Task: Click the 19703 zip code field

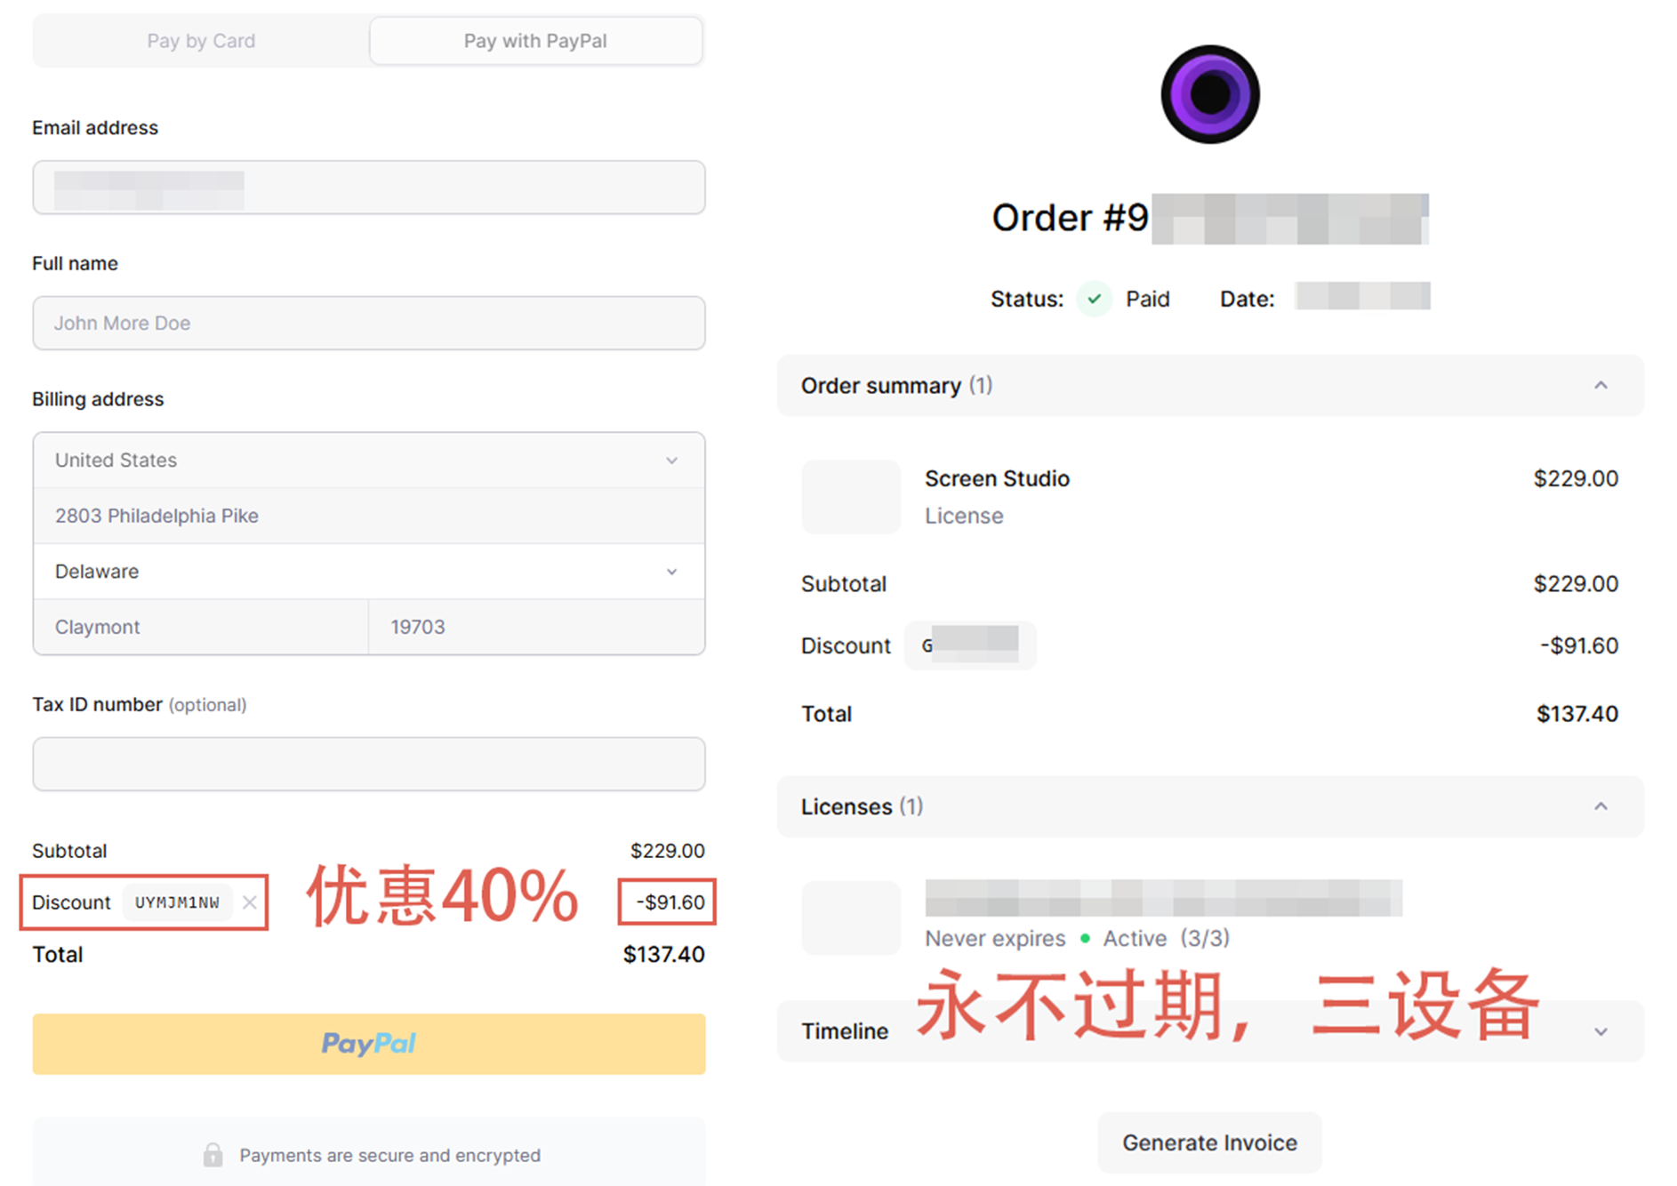Action: (x=537, y=627)
